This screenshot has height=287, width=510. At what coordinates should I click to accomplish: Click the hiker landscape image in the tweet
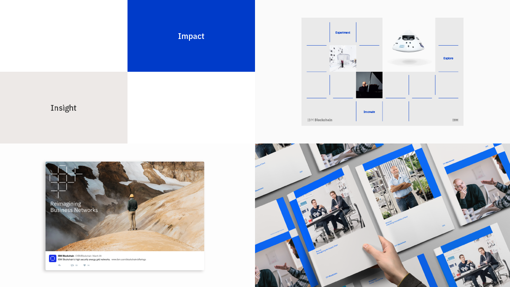coord(125,206)
